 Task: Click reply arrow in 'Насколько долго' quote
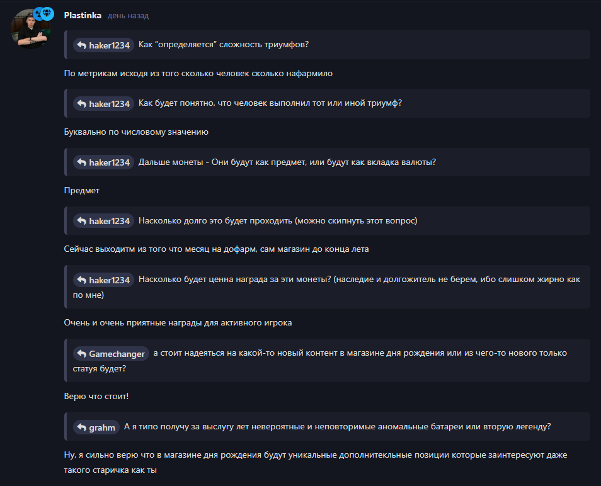coord(82,221)
